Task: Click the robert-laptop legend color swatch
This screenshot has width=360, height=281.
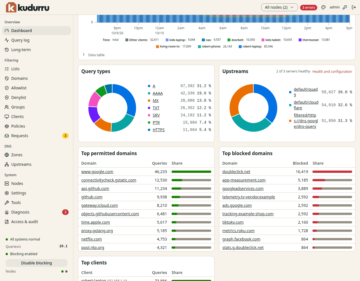Action: point(240,47)
